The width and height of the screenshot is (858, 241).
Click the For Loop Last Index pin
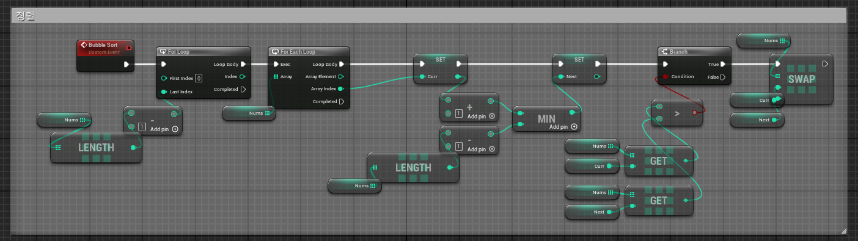pos(164,92)
